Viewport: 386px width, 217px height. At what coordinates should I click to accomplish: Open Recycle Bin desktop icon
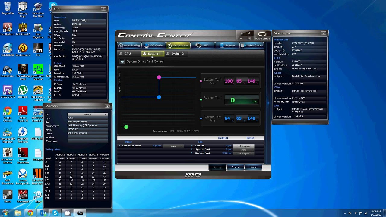pyautogui.click(x=8, y=8)
